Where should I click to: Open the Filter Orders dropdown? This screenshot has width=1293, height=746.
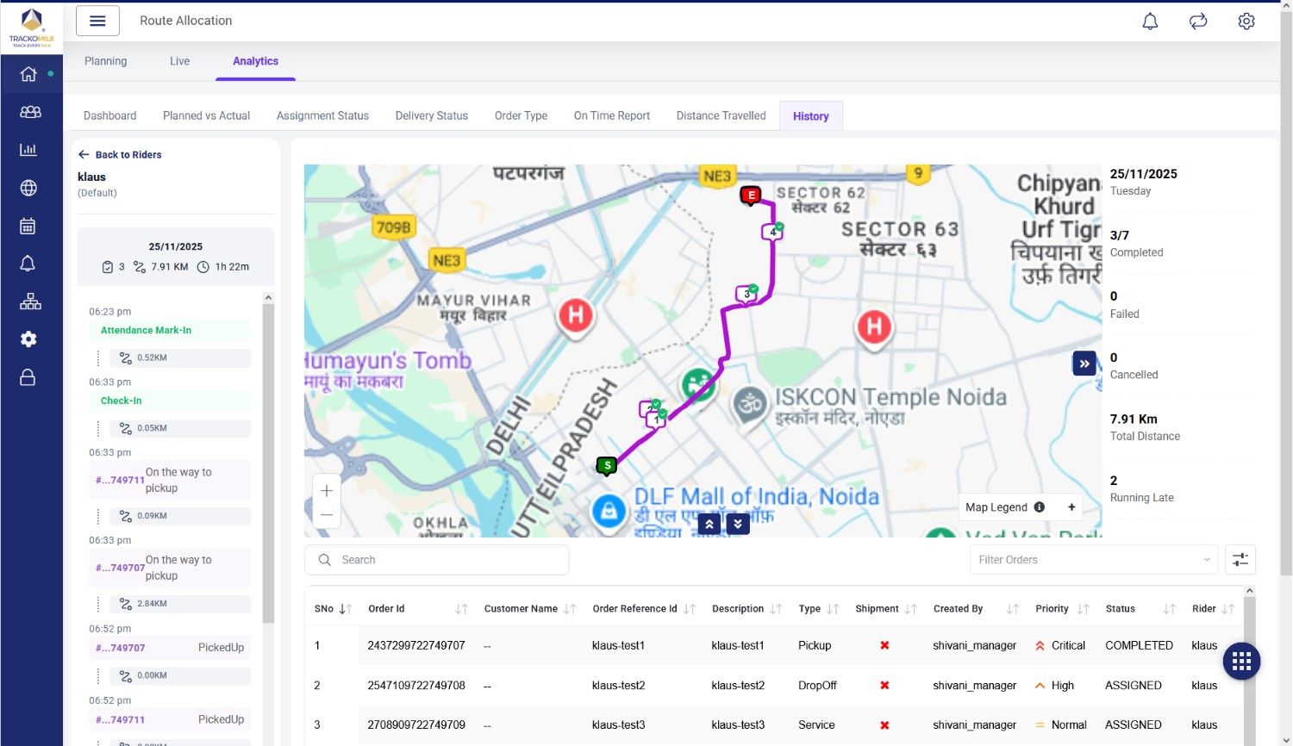(1093, 559)
